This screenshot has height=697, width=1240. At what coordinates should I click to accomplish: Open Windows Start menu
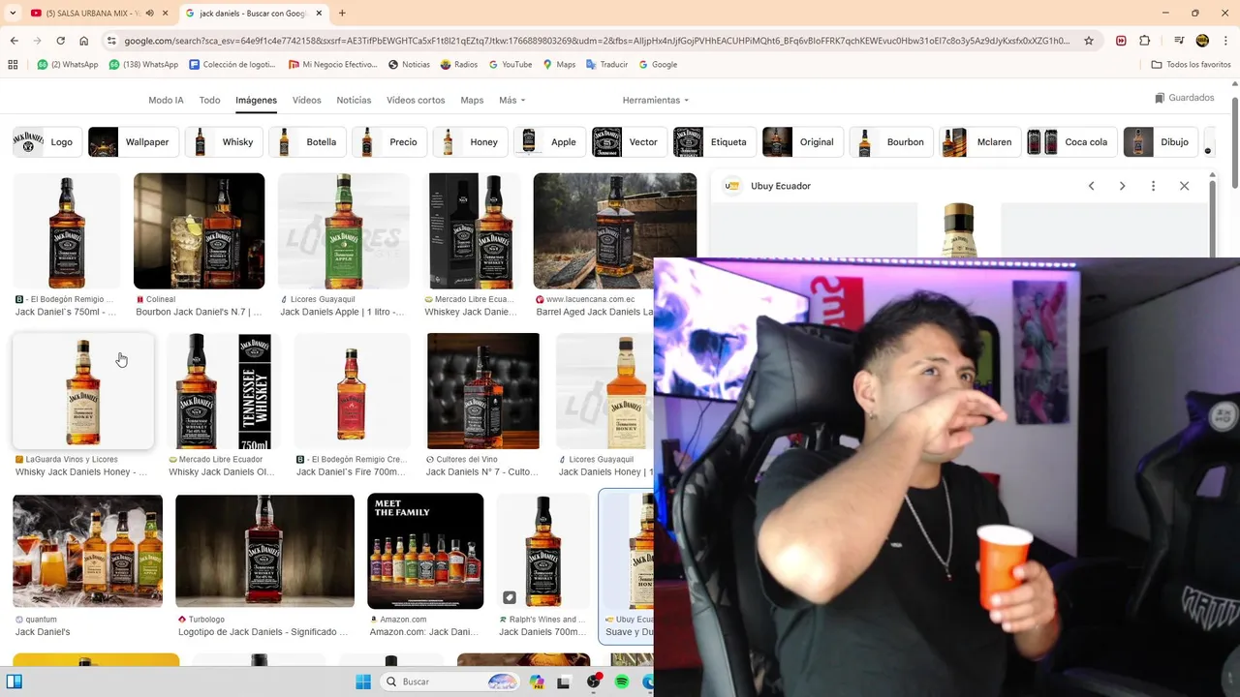(x=363, y=682)
